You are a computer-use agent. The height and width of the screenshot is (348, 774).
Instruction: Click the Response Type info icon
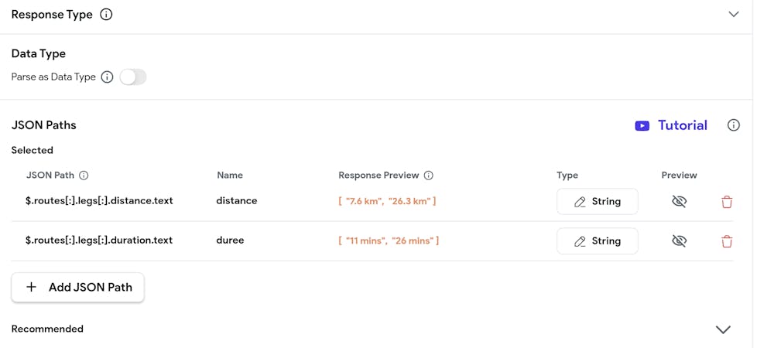tap(107, 14)
